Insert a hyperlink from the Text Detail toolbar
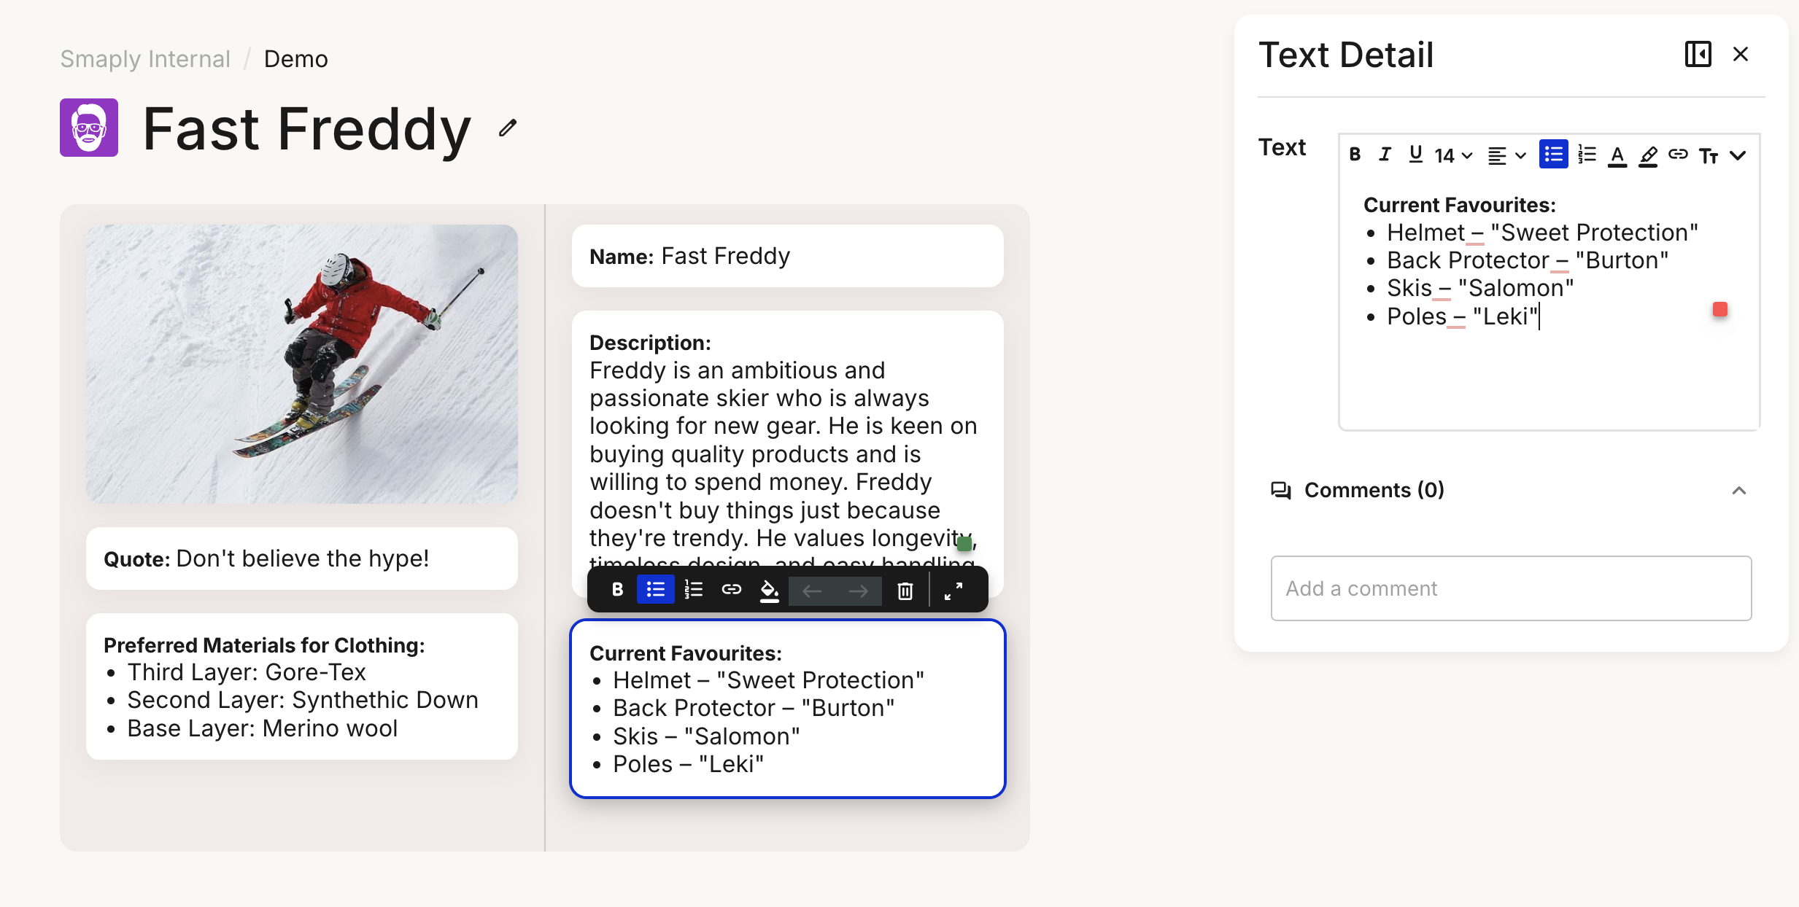1799x907 pixels. (x=1678, y=154)
